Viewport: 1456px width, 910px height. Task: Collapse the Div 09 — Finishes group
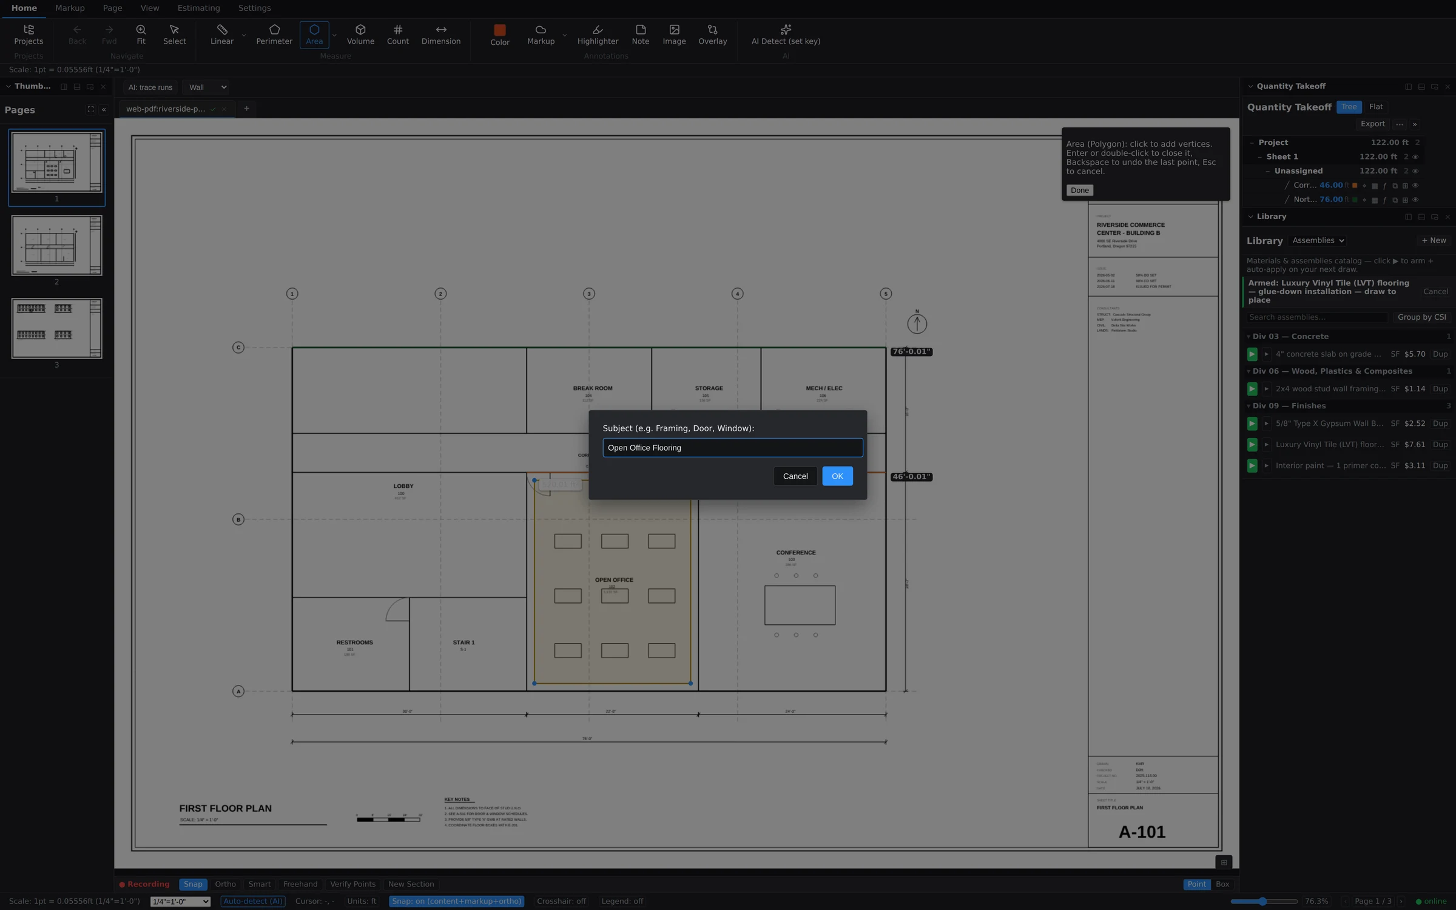click(1249, 406)
